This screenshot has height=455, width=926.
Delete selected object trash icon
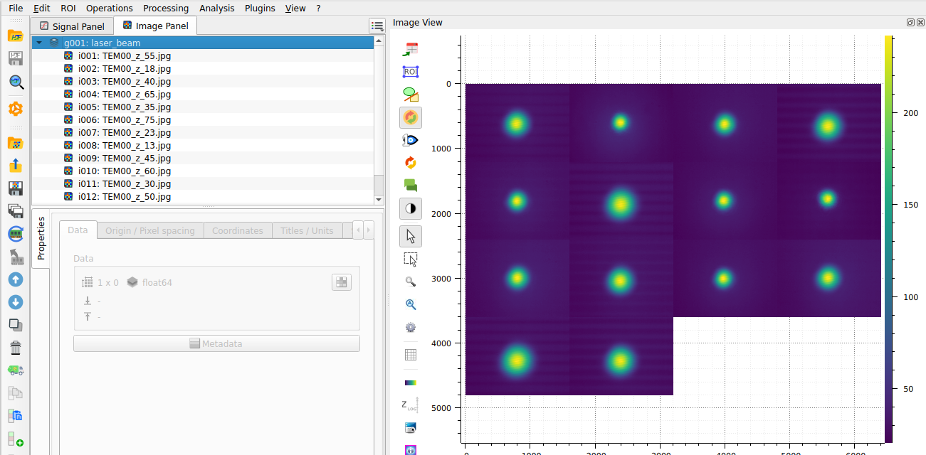[16, 348]
